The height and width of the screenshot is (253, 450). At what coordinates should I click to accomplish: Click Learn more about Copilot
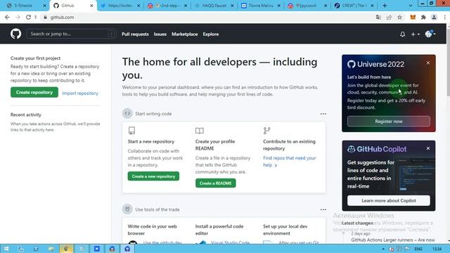(389, 200)
